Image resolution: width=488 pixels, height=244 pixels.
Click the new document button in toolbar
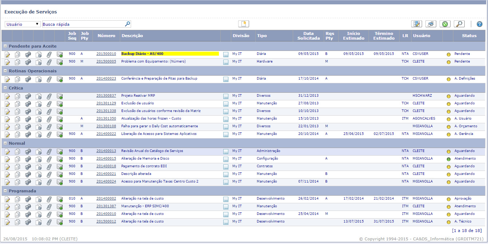(x=244, y=24)
